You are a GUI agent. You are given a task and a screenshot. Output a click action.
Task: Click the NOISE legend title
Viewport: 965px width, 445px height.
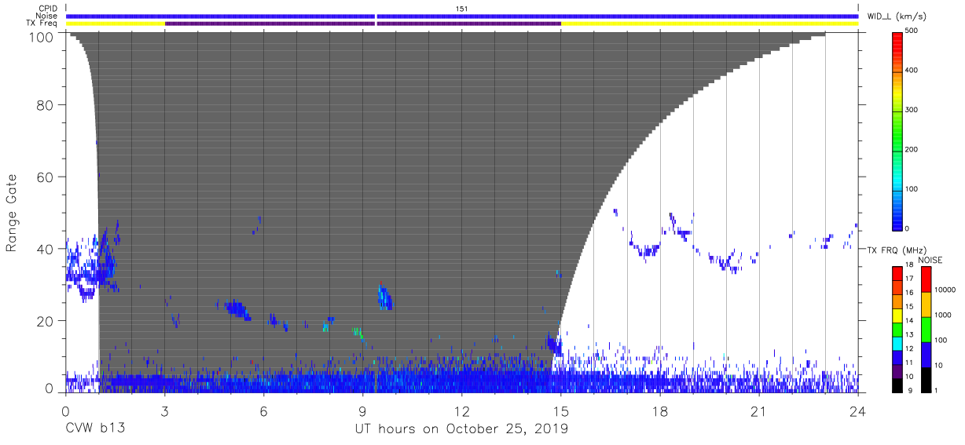coord(930,260)
